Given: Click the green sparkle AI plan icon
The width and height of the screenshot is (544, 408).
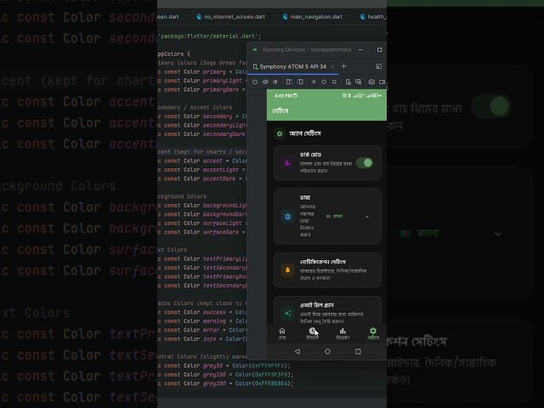Looking at the screenshot, I should pyautogui.click(x=287, y=314).
